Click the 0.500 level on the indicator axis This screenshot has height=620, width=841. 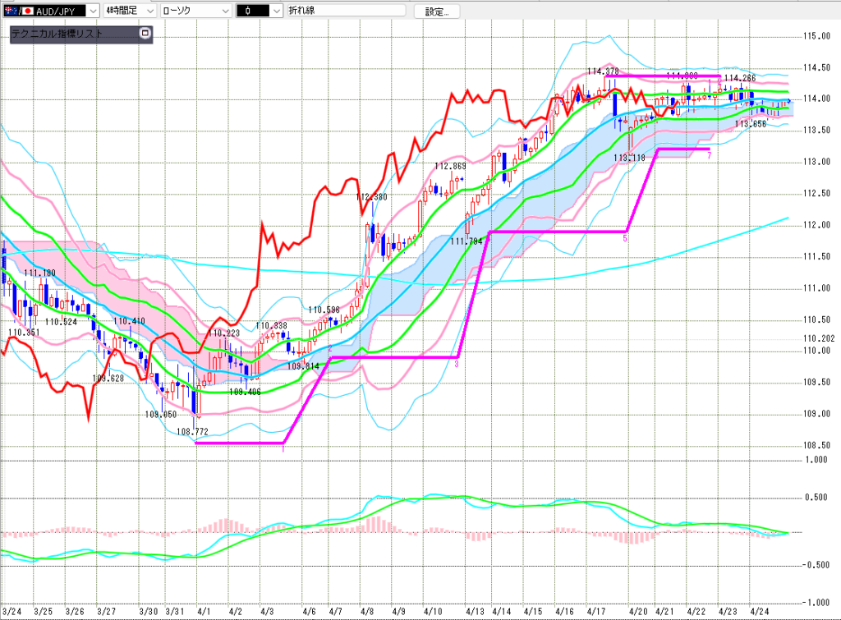(x=816, y=497)
